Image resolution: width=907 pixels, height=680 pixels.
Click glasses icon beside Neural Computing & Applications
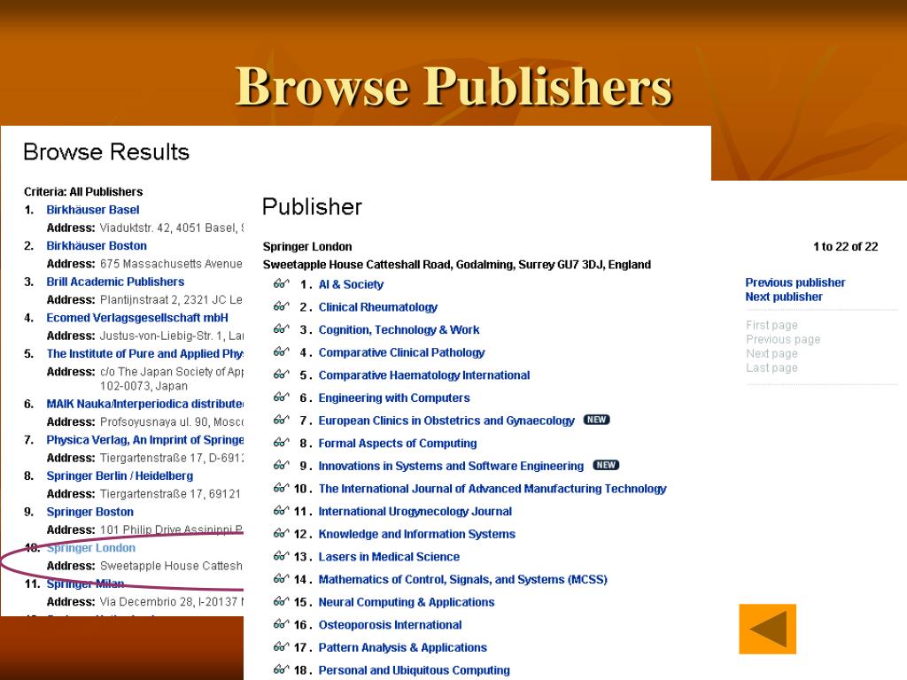281,601
